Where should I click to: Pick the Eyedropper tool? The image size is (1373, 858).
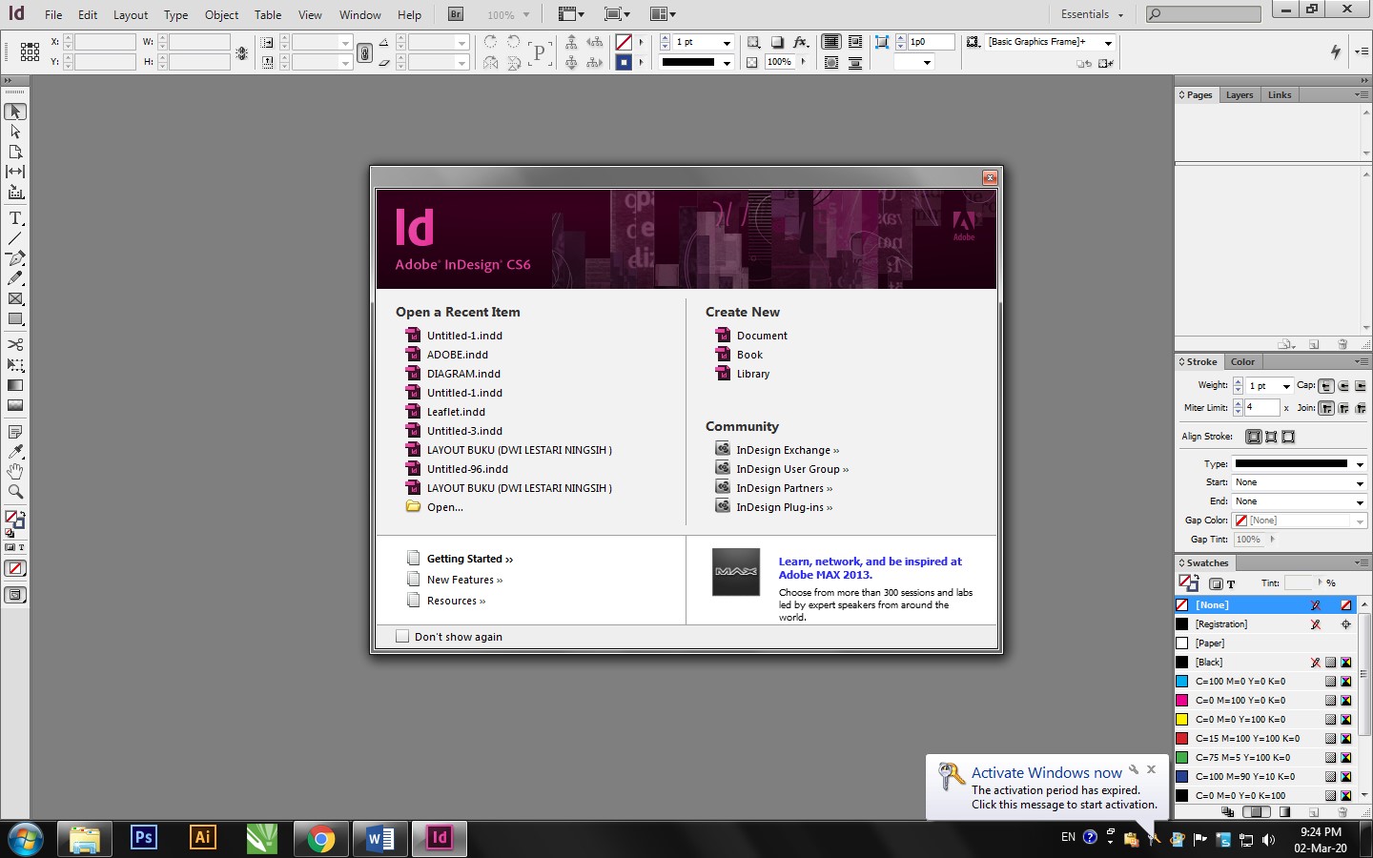[15, 451]
